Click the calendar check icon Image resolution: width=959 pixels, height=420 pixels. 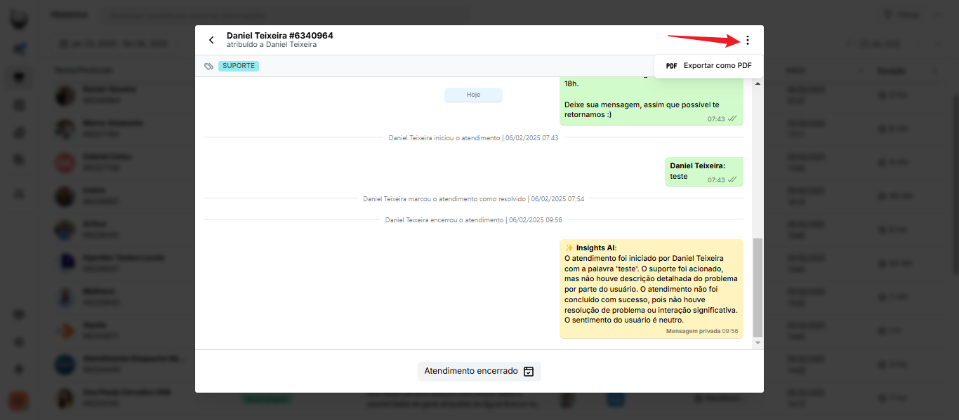point(529,372)
